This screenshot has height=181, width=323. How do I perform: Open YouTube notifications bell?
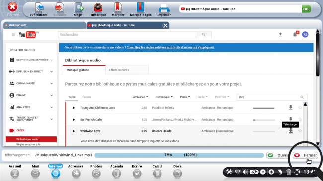click(295, 34)
